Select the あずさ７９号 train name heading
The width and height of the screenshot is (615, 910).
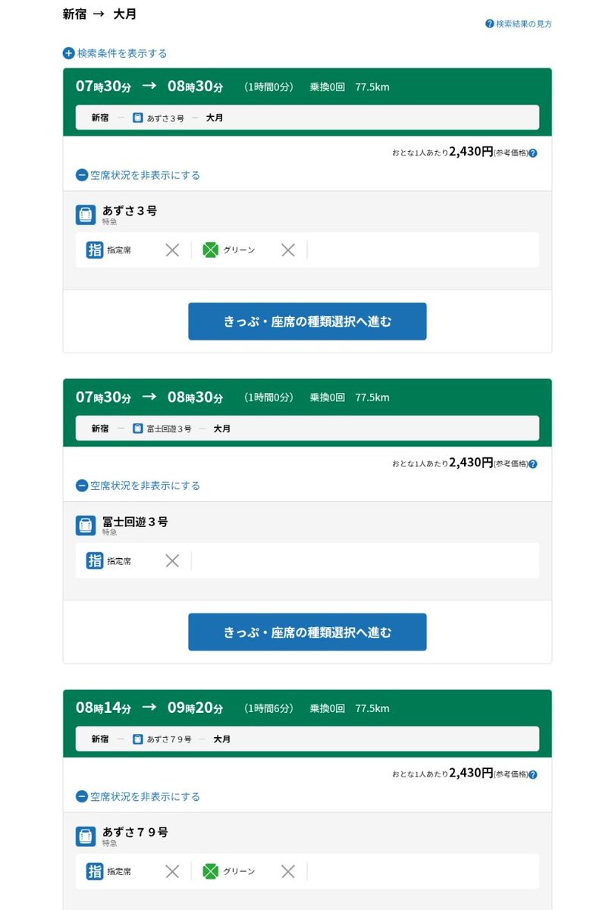coord(135,833)
